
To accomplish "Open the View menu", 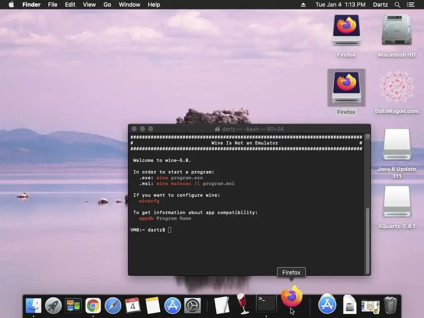I will [x=89, y=5].
